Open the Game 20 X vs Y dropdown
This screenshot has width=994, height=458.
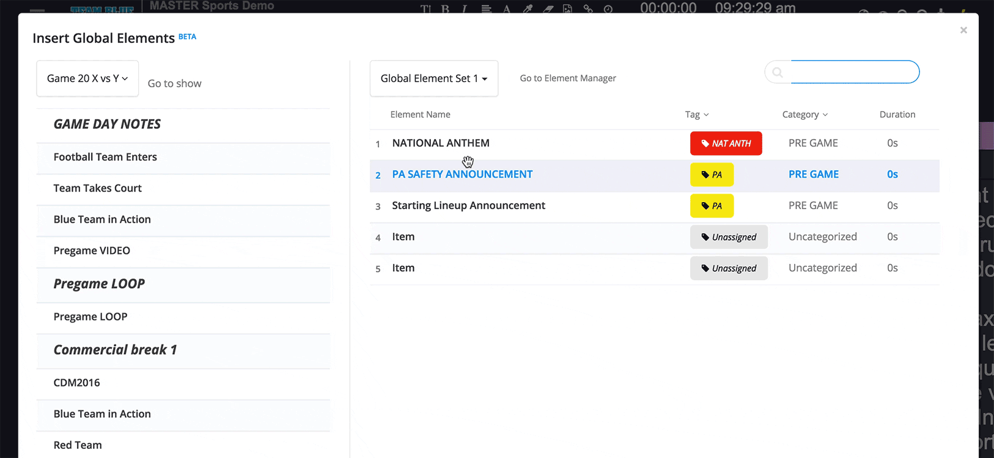(x=87, y=78)
